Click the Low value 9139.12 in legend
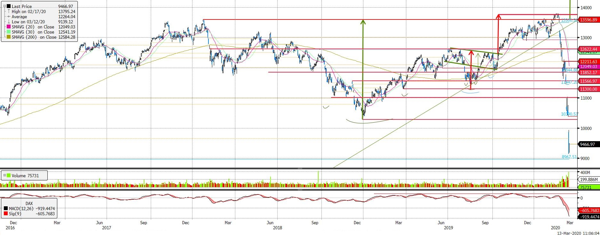Image resolution: width=600 pixels, height=236 pixels. tap(66, 22)
